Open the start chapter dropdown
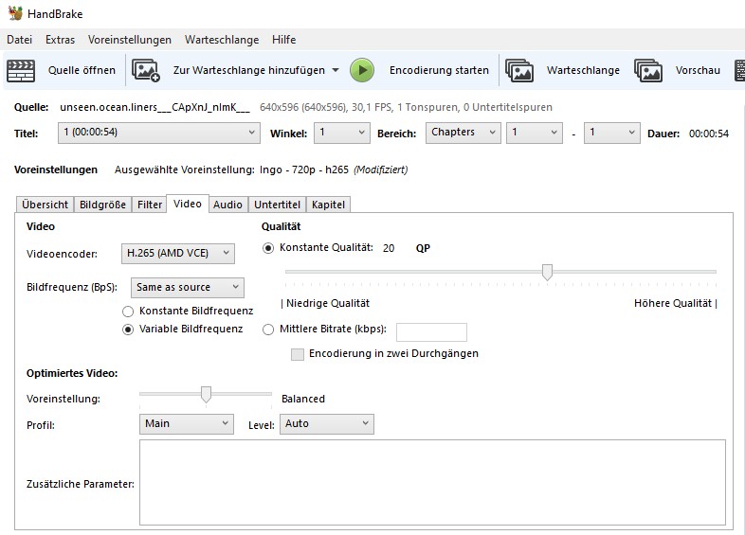Screen dimensions: 745x535 (535, 133)
